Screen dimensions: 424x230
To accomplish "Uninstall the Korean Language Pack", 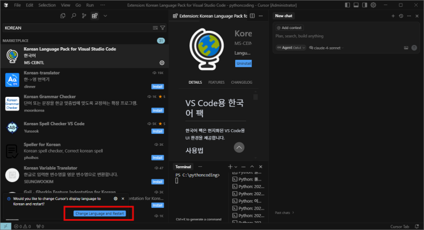I will coord(243,63).
